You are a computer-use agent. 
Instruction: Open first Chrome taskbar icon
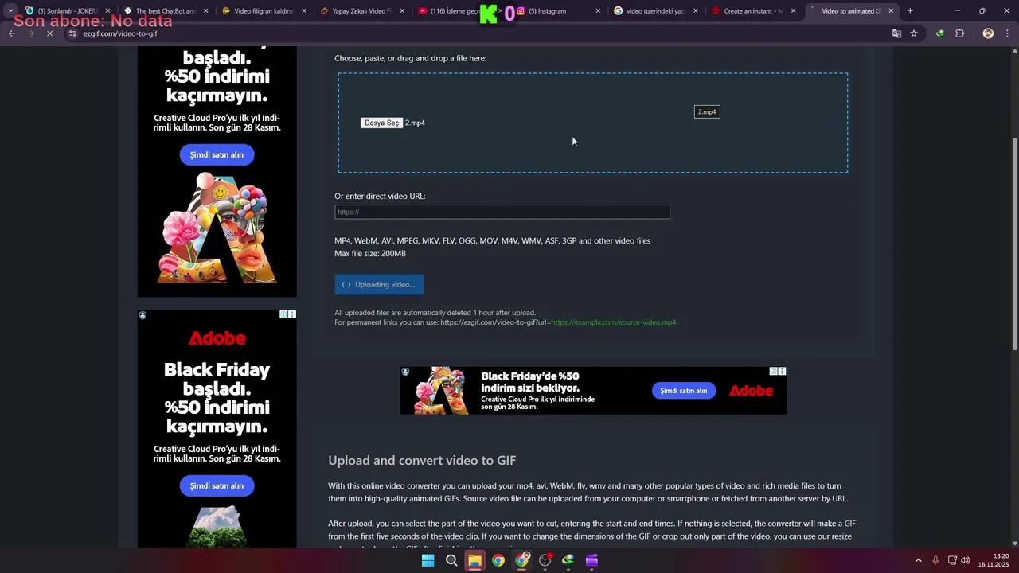tap(498, 560)
